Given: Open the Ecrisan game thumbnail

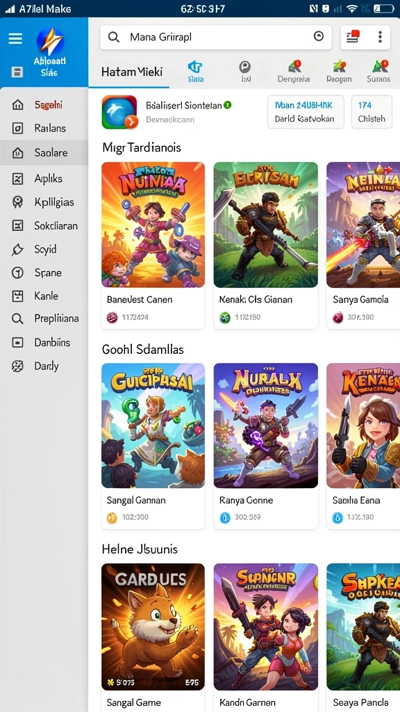Looking at the screenshot, I should [266, 225].
